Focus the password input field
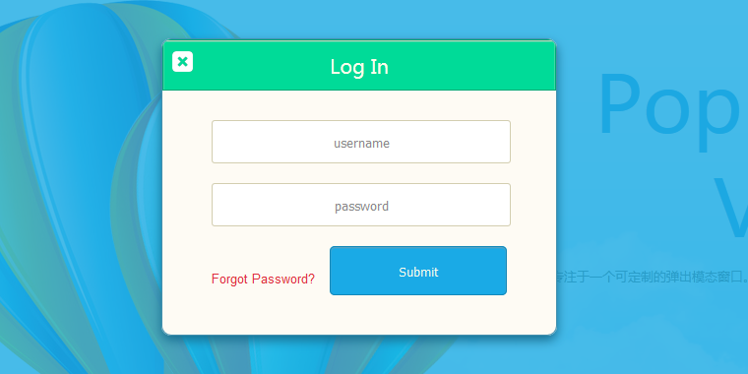Image resolution: width=748 pixels, height=374 pixels. (x=361, y=205)
